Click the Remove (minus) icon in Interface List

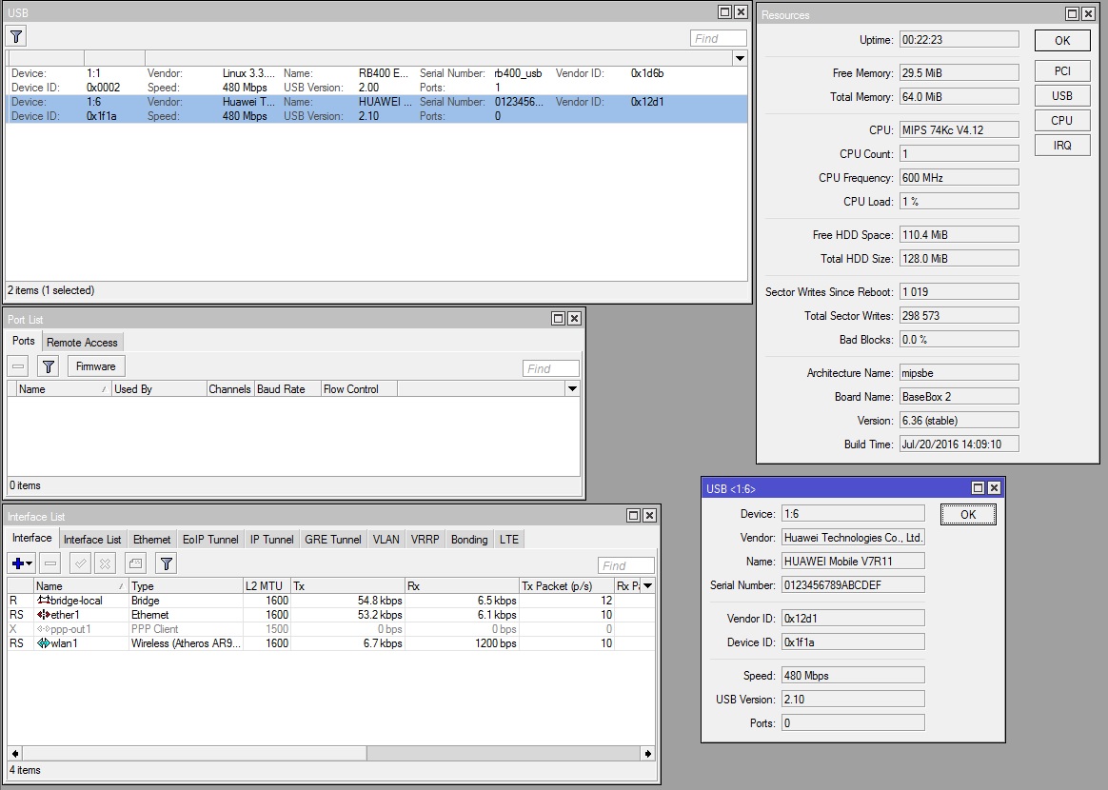[50, 563]
